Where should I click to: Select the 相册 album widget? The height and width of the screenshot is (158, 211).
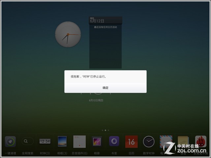(97, 142)
